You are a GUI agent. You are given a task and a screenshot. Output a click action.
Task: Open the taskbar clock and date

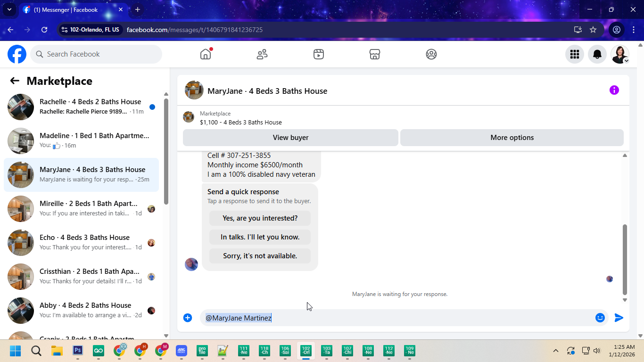[x=622, y=351]
